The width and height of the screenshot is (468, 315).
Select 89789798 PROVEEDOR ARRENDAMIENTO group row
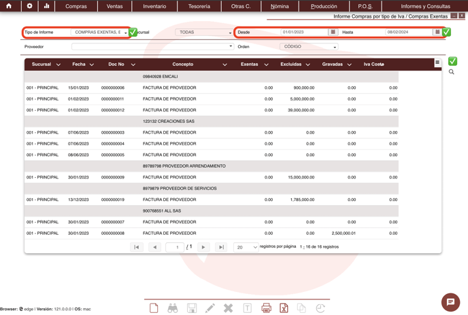coord(212,166)
